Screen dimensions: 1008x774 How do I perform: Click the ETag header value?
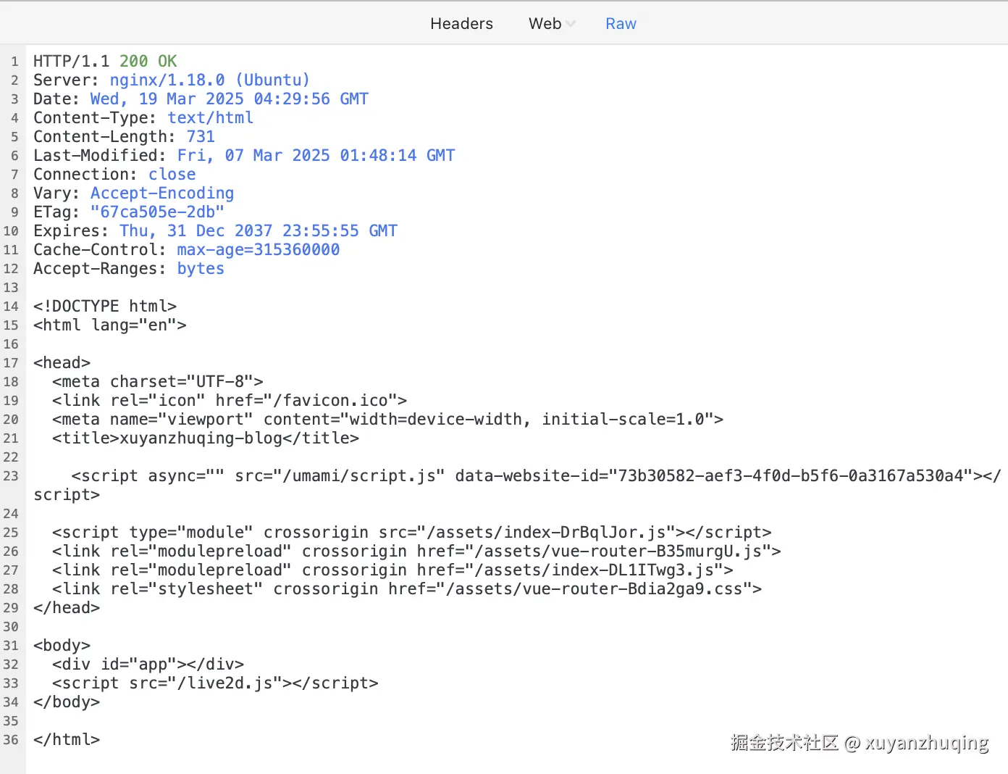(157, 212)
